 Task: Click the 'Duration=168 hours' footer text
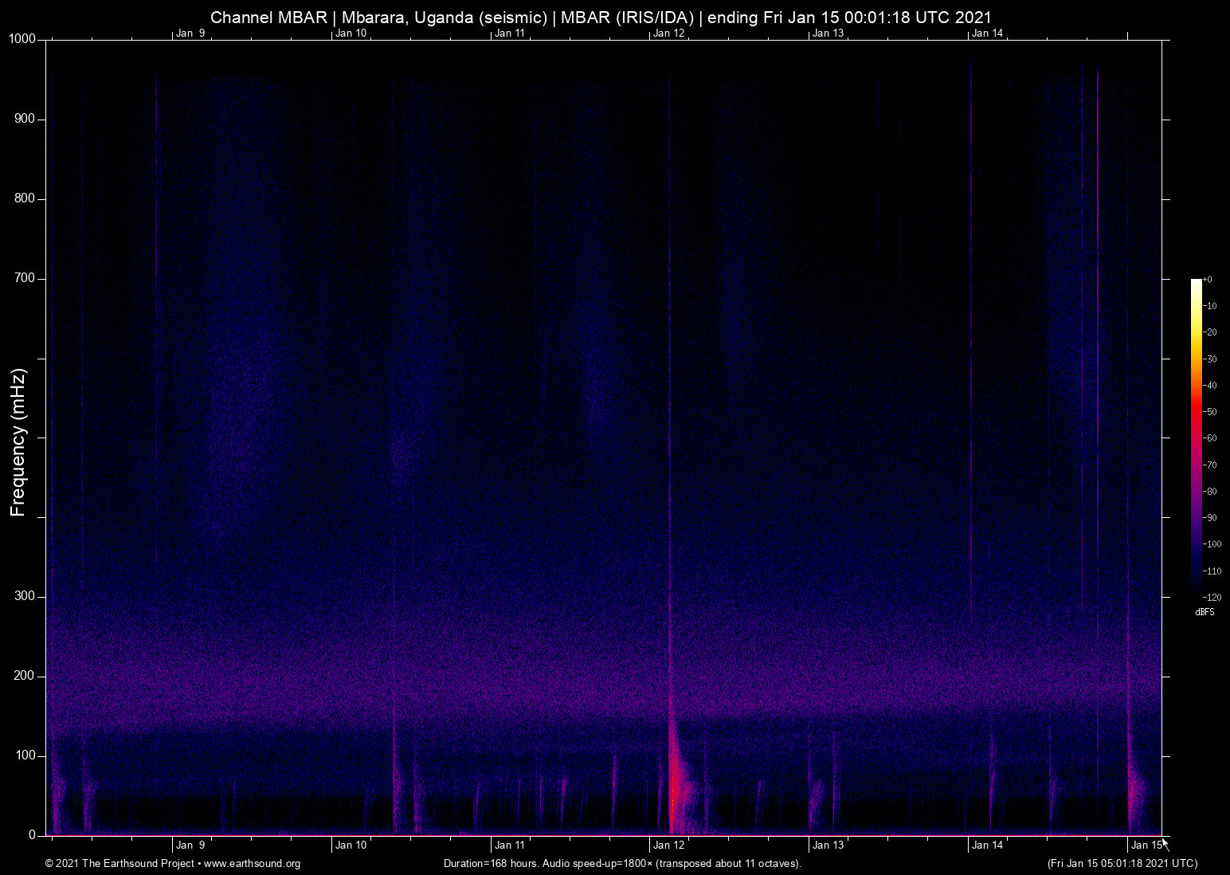click(622, 864)
